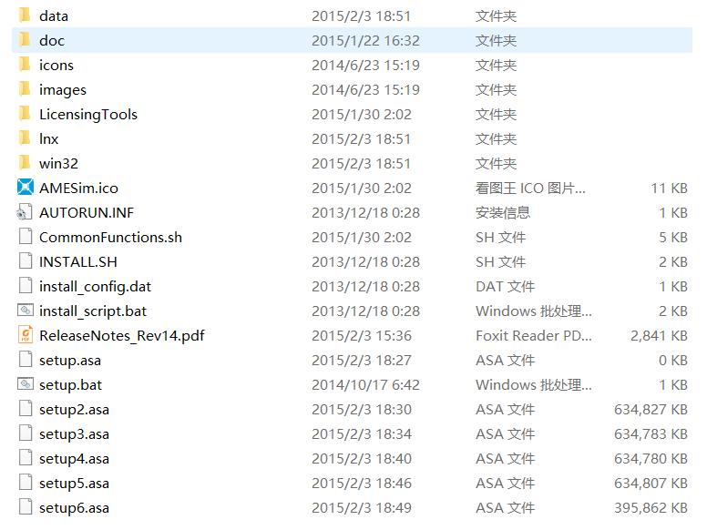This screenshot has width=707, height=530.
Task: Click the setup6.asa file icon
Action: (x=26, y=506)
